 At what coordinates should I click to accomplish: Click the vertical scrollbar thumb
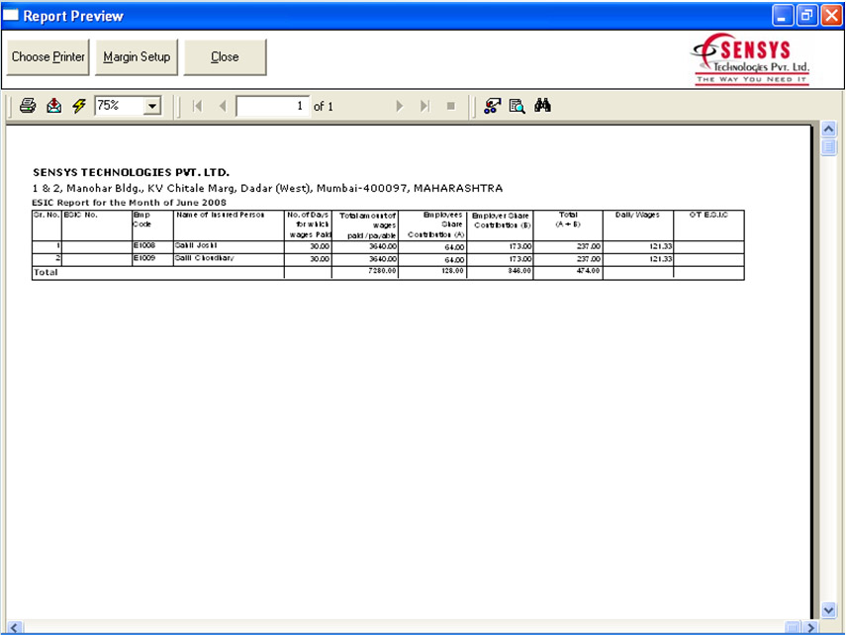click(829, 146)
